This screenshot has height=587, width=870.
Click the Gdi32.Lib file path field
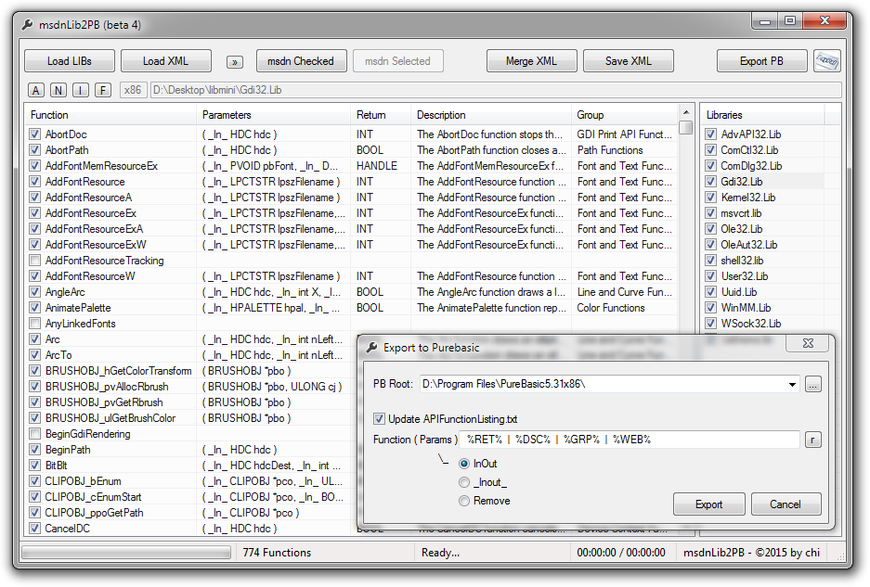[496, 90]
